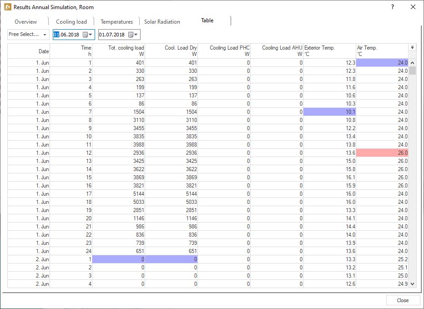Select Cool. Load Dry cell 986
The width and height of the screenshot is (424, 309).
[171, 227]
